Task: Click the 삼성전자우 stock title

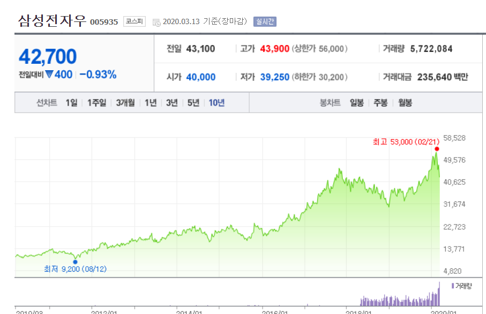Action: pyautogui.click(x=52, y=21)
